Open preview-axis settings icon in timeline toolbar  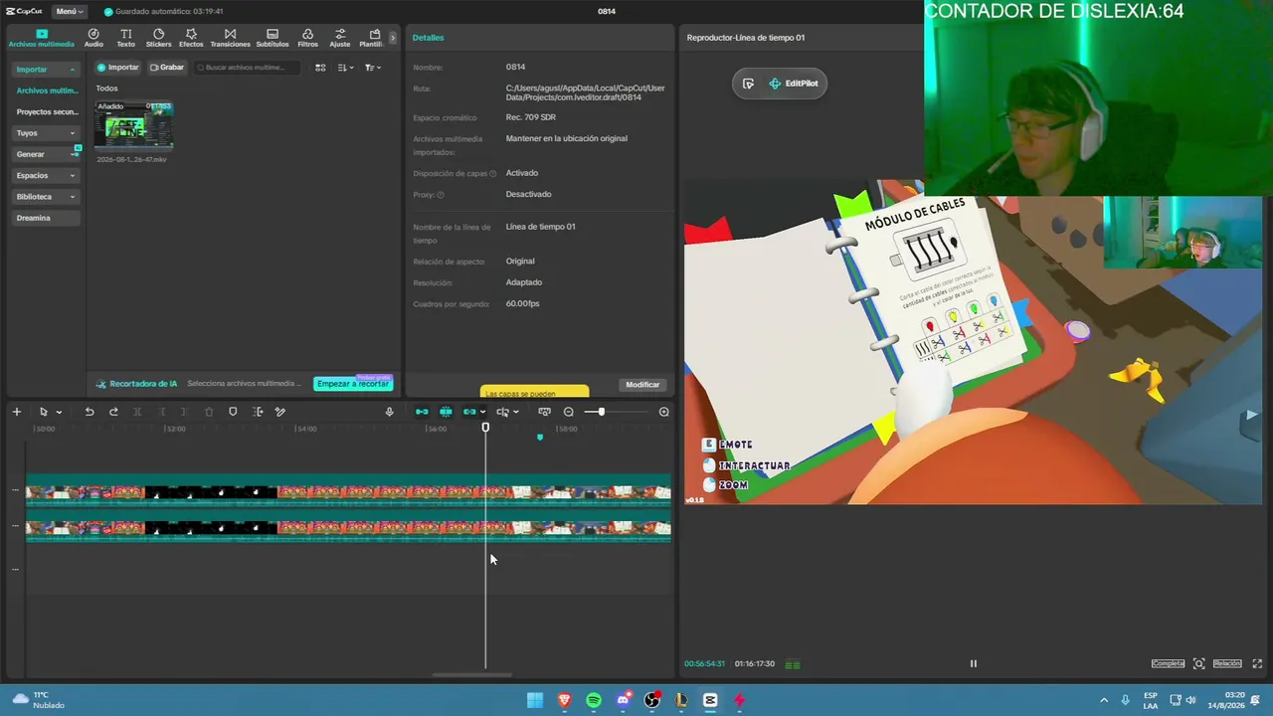[505, 412]
